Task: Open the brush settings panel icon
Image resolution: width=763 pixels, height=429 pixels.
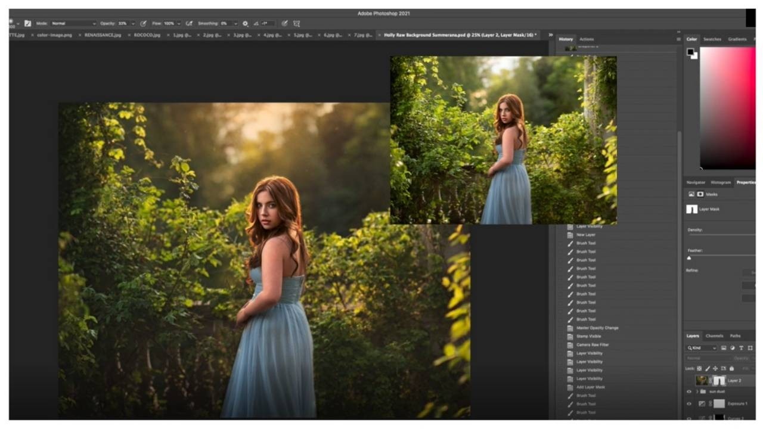Action: click(x=27, y=23)
